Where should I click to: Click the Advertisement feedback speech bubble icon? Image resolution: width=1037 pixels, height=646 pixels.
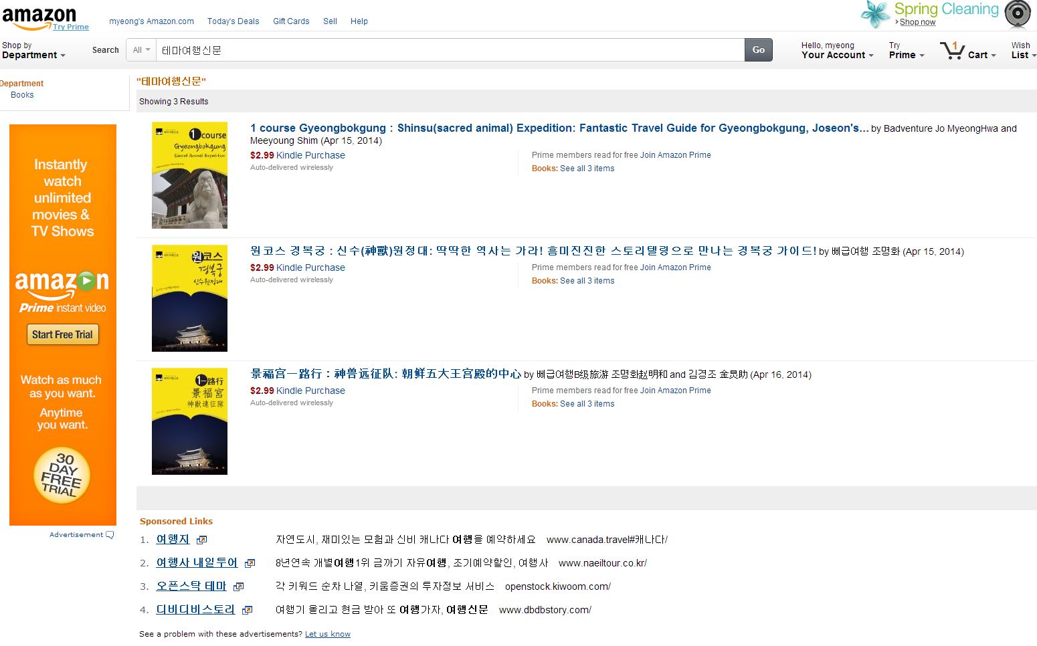point(110,535)
